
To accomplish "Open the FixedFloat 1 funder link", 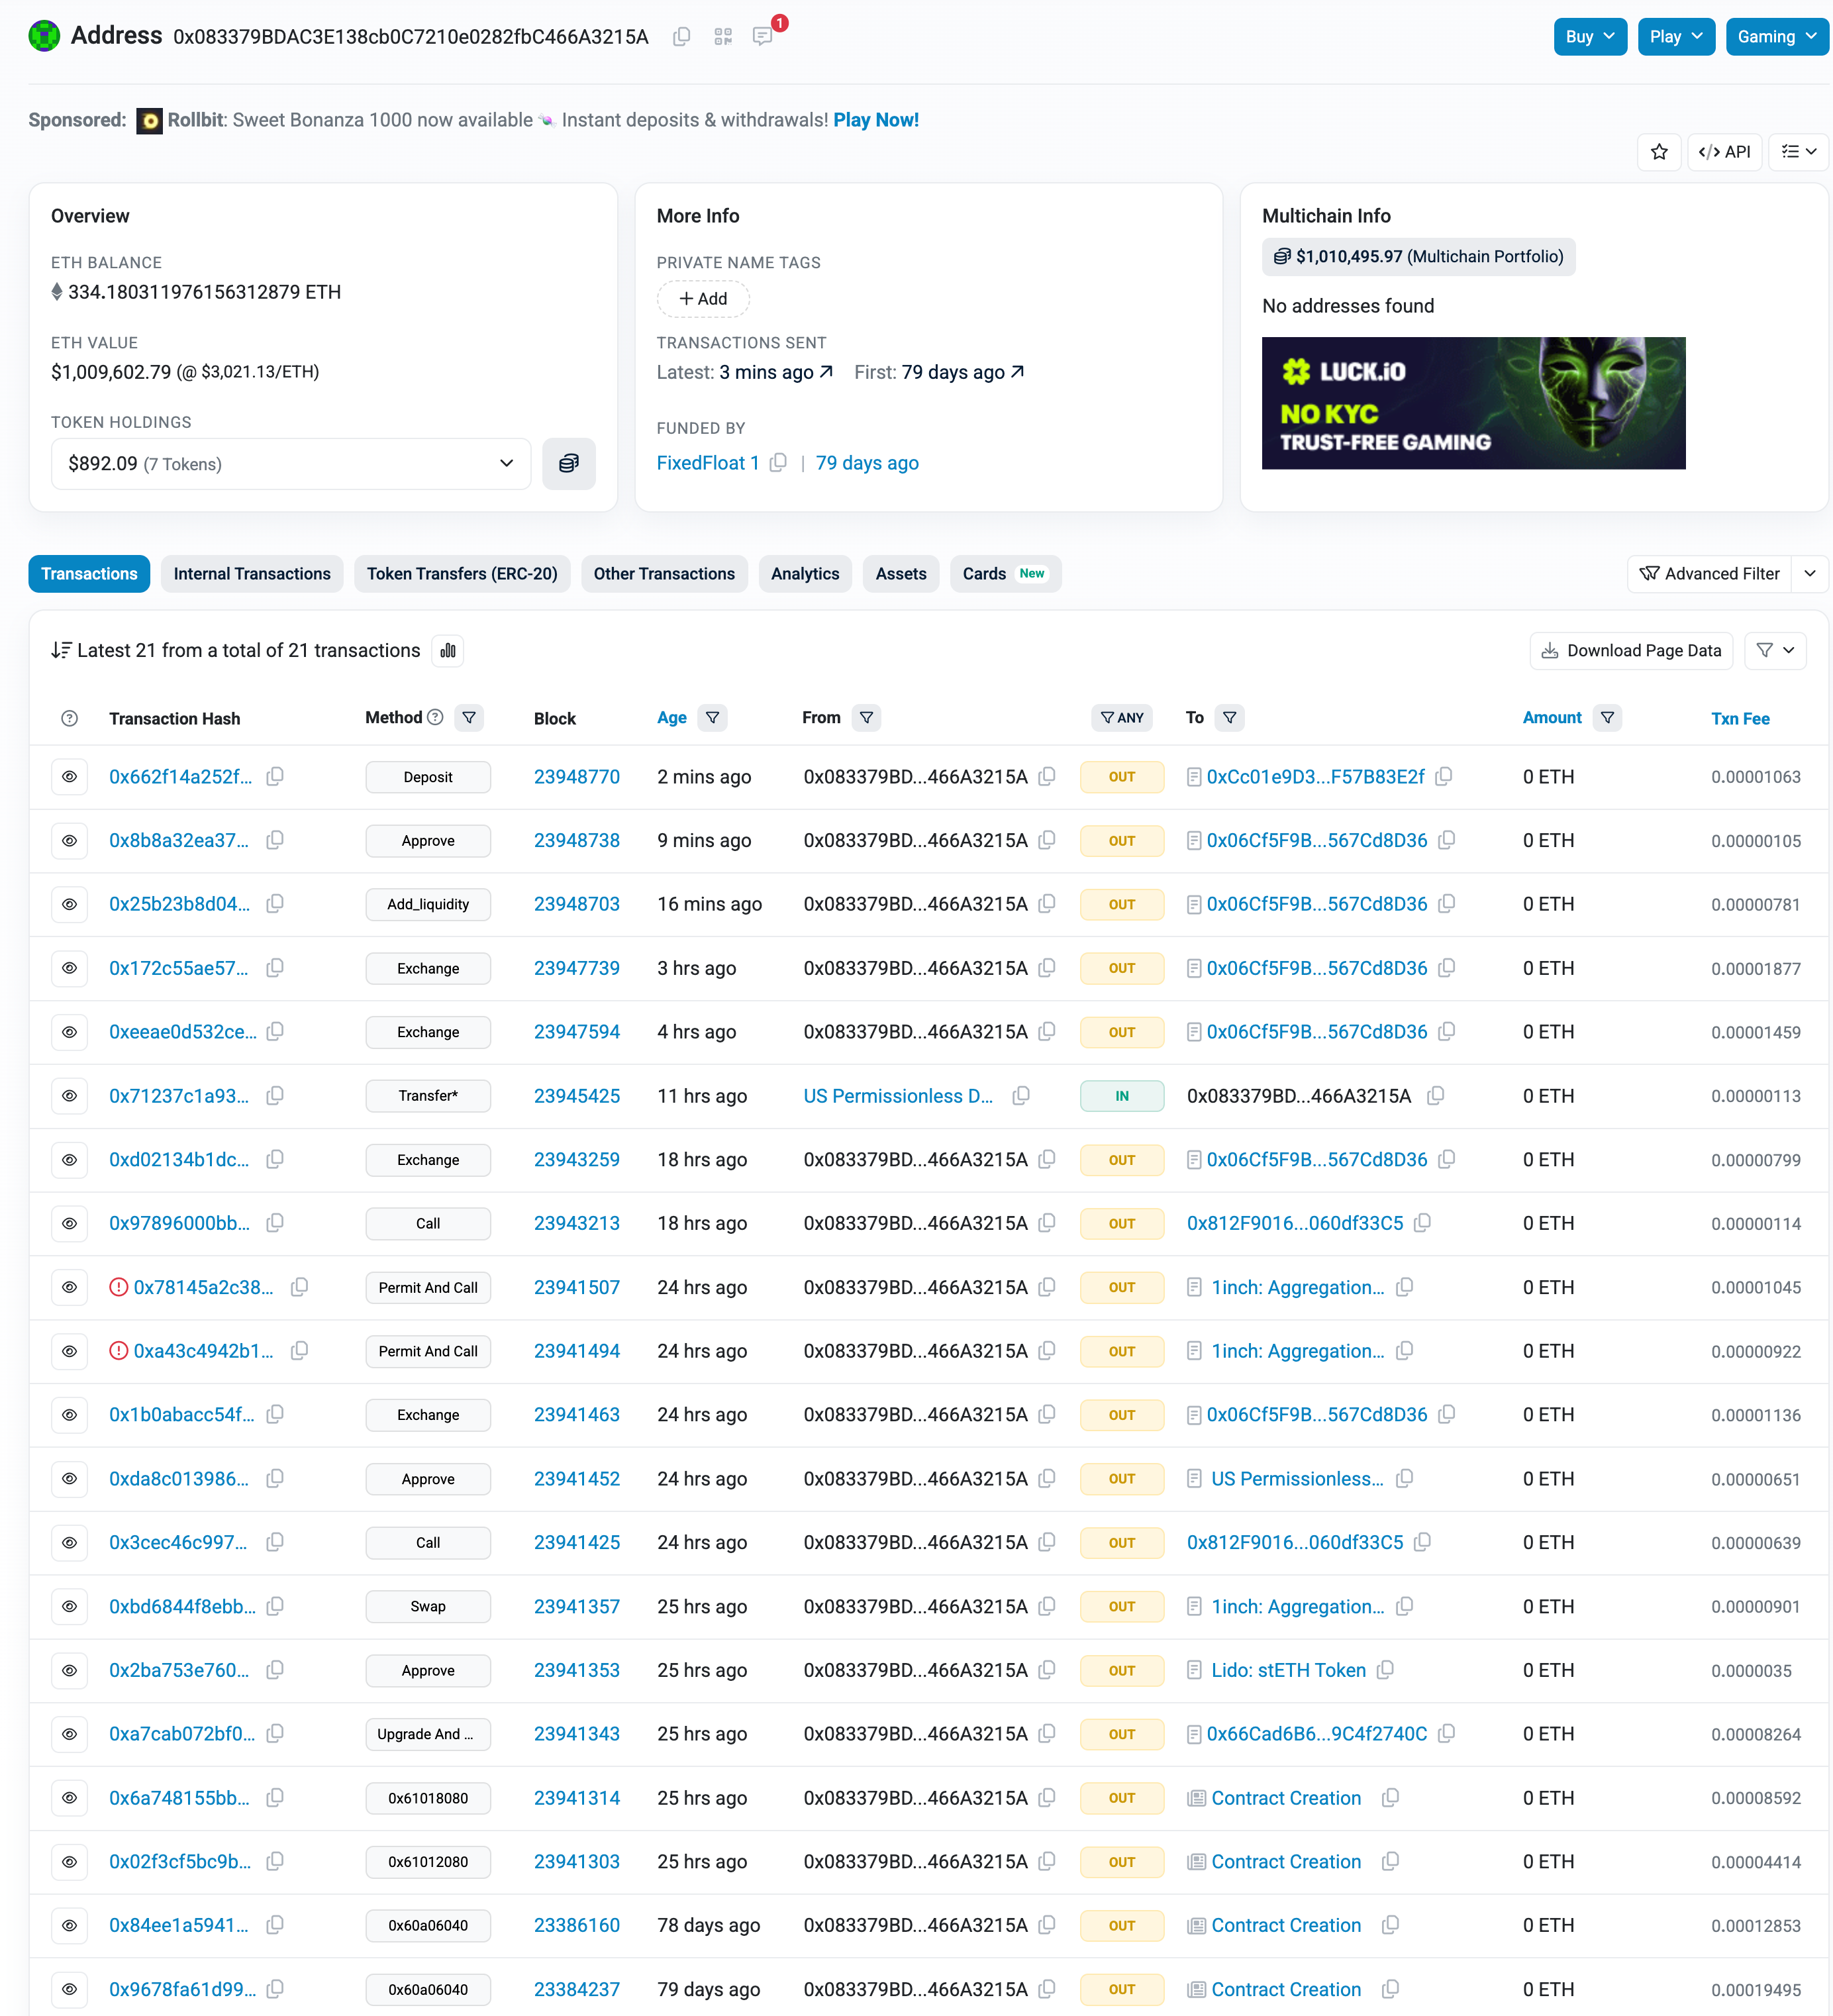I will (x=707, y=463).
